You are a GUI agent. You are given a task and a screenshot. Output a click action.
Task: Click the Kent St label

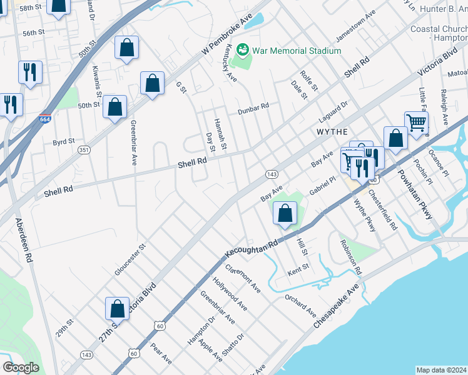[298, 270]
